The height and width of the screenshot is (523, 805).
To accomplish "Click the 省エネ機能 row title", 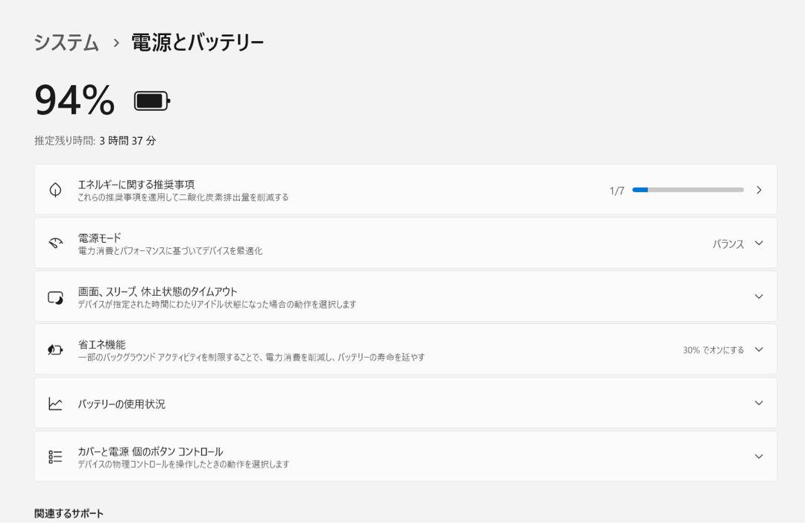I will click(101, 344).
